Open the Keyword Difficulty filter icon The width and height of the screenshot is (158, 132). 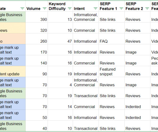[x=70, y=9]
